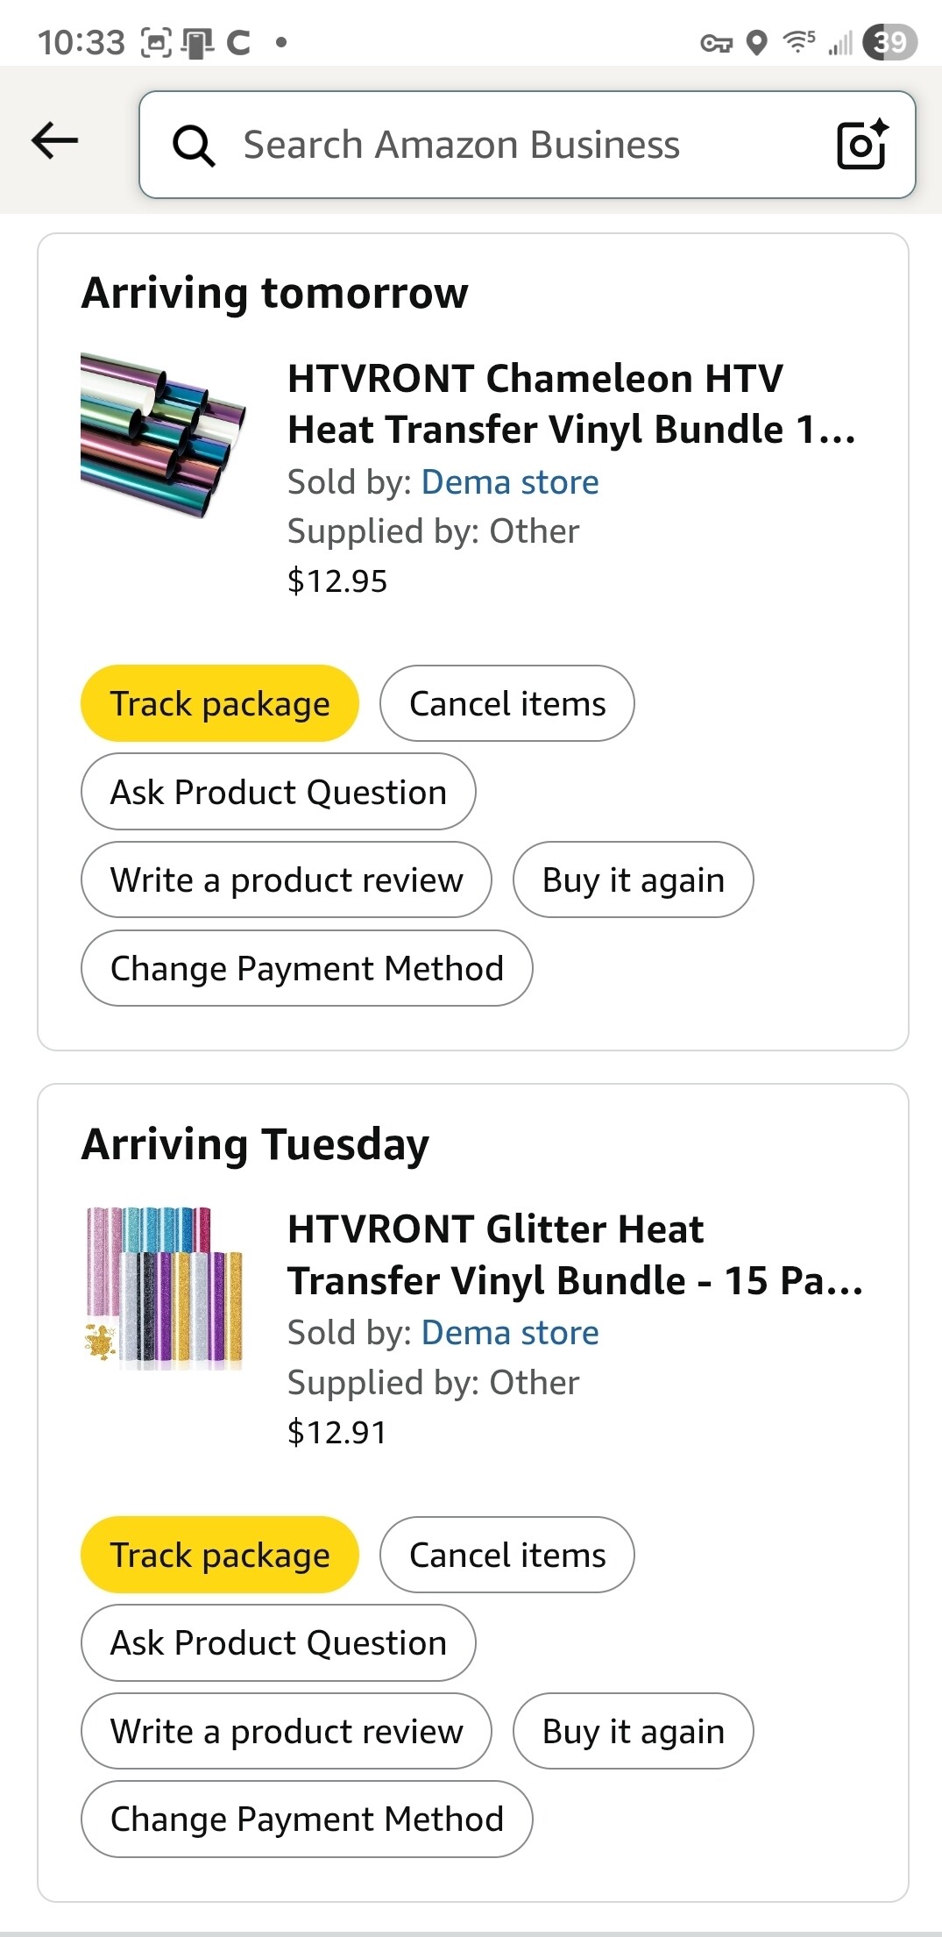942x1937 pixels.
Task: Ask Product Question about Chameleon vinyl
Action: [x=278, y=792]
